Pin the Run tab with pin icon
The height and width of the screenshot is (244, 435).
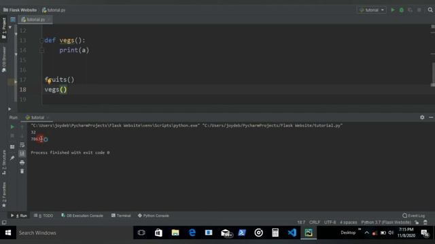point(12,158)
